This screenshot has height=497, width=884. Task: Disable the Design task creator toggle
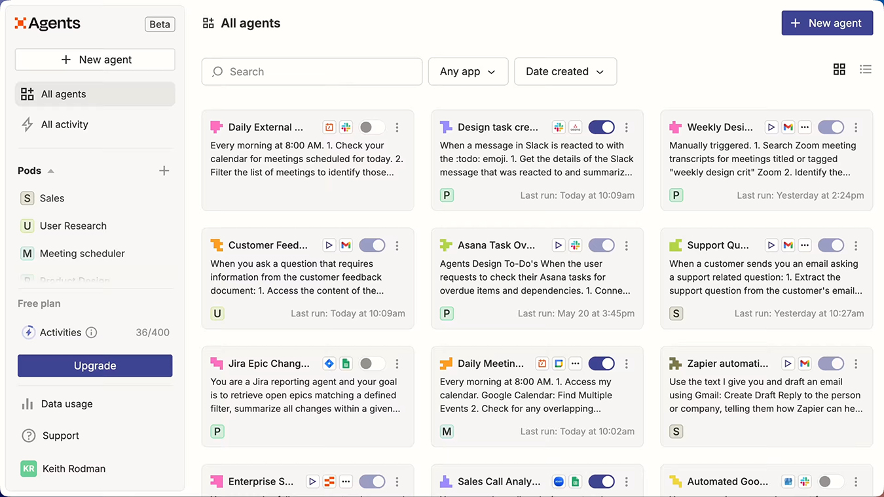click(x=601, y=128)
